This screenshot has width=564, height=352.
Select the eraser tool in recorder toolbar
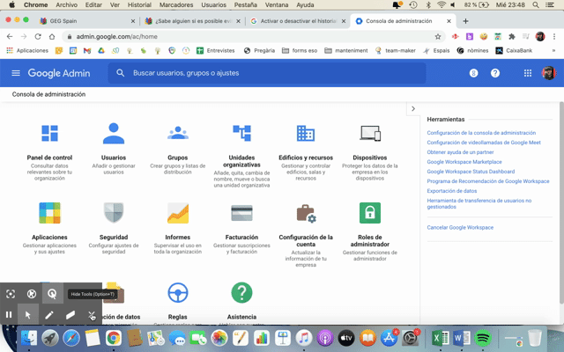(70, 315)
